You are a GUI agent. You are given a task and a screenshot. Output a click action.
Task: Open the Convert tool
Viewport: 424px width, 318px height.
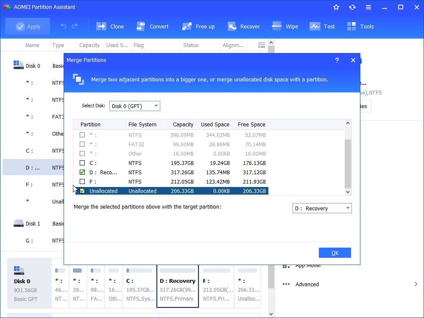coord(153,26)
